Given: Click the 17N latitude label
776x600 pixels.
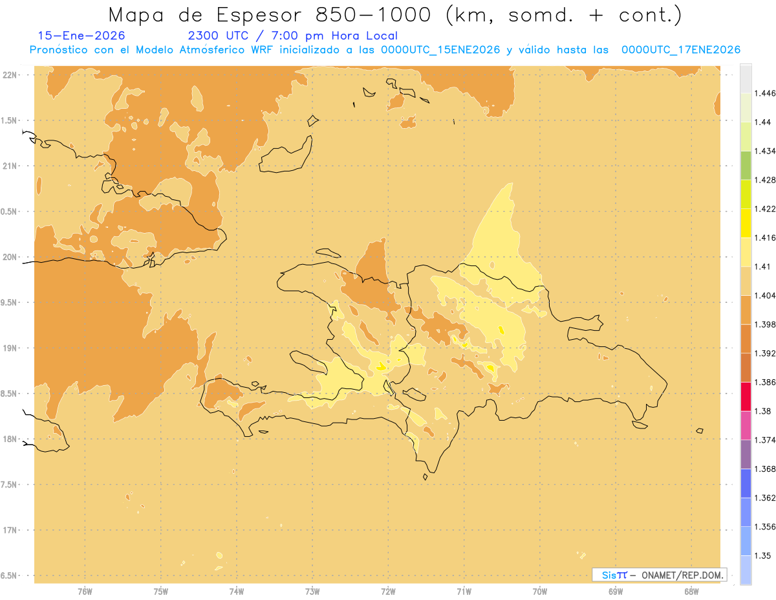Looking at the screenshot, I should point(11,530).
